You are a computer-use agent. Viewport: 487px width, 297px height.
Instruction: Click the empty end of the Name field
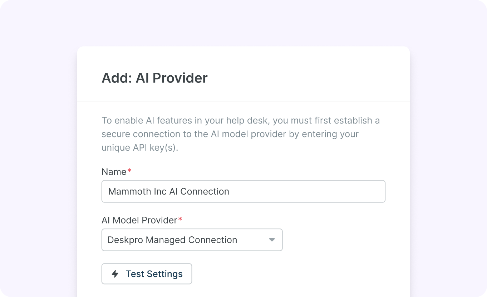click(x=340, y=191)
